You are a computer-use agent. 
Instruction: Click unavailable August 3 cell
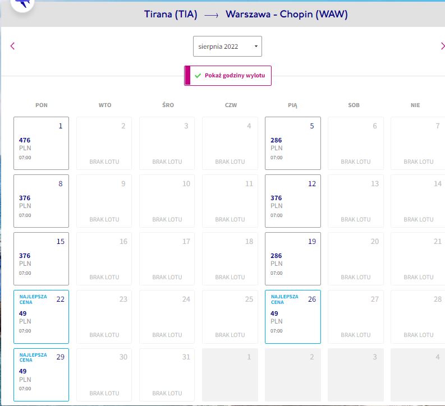pyautogui.click(x=167, y=143)
